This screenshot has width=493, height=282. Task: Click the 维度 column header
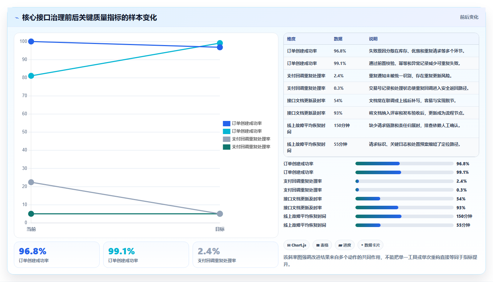click(292, 39)
